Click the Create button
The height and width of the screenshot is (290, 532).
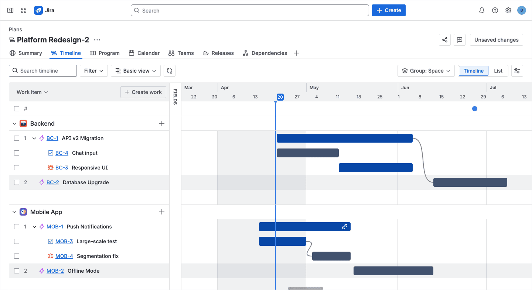point(389,10)
